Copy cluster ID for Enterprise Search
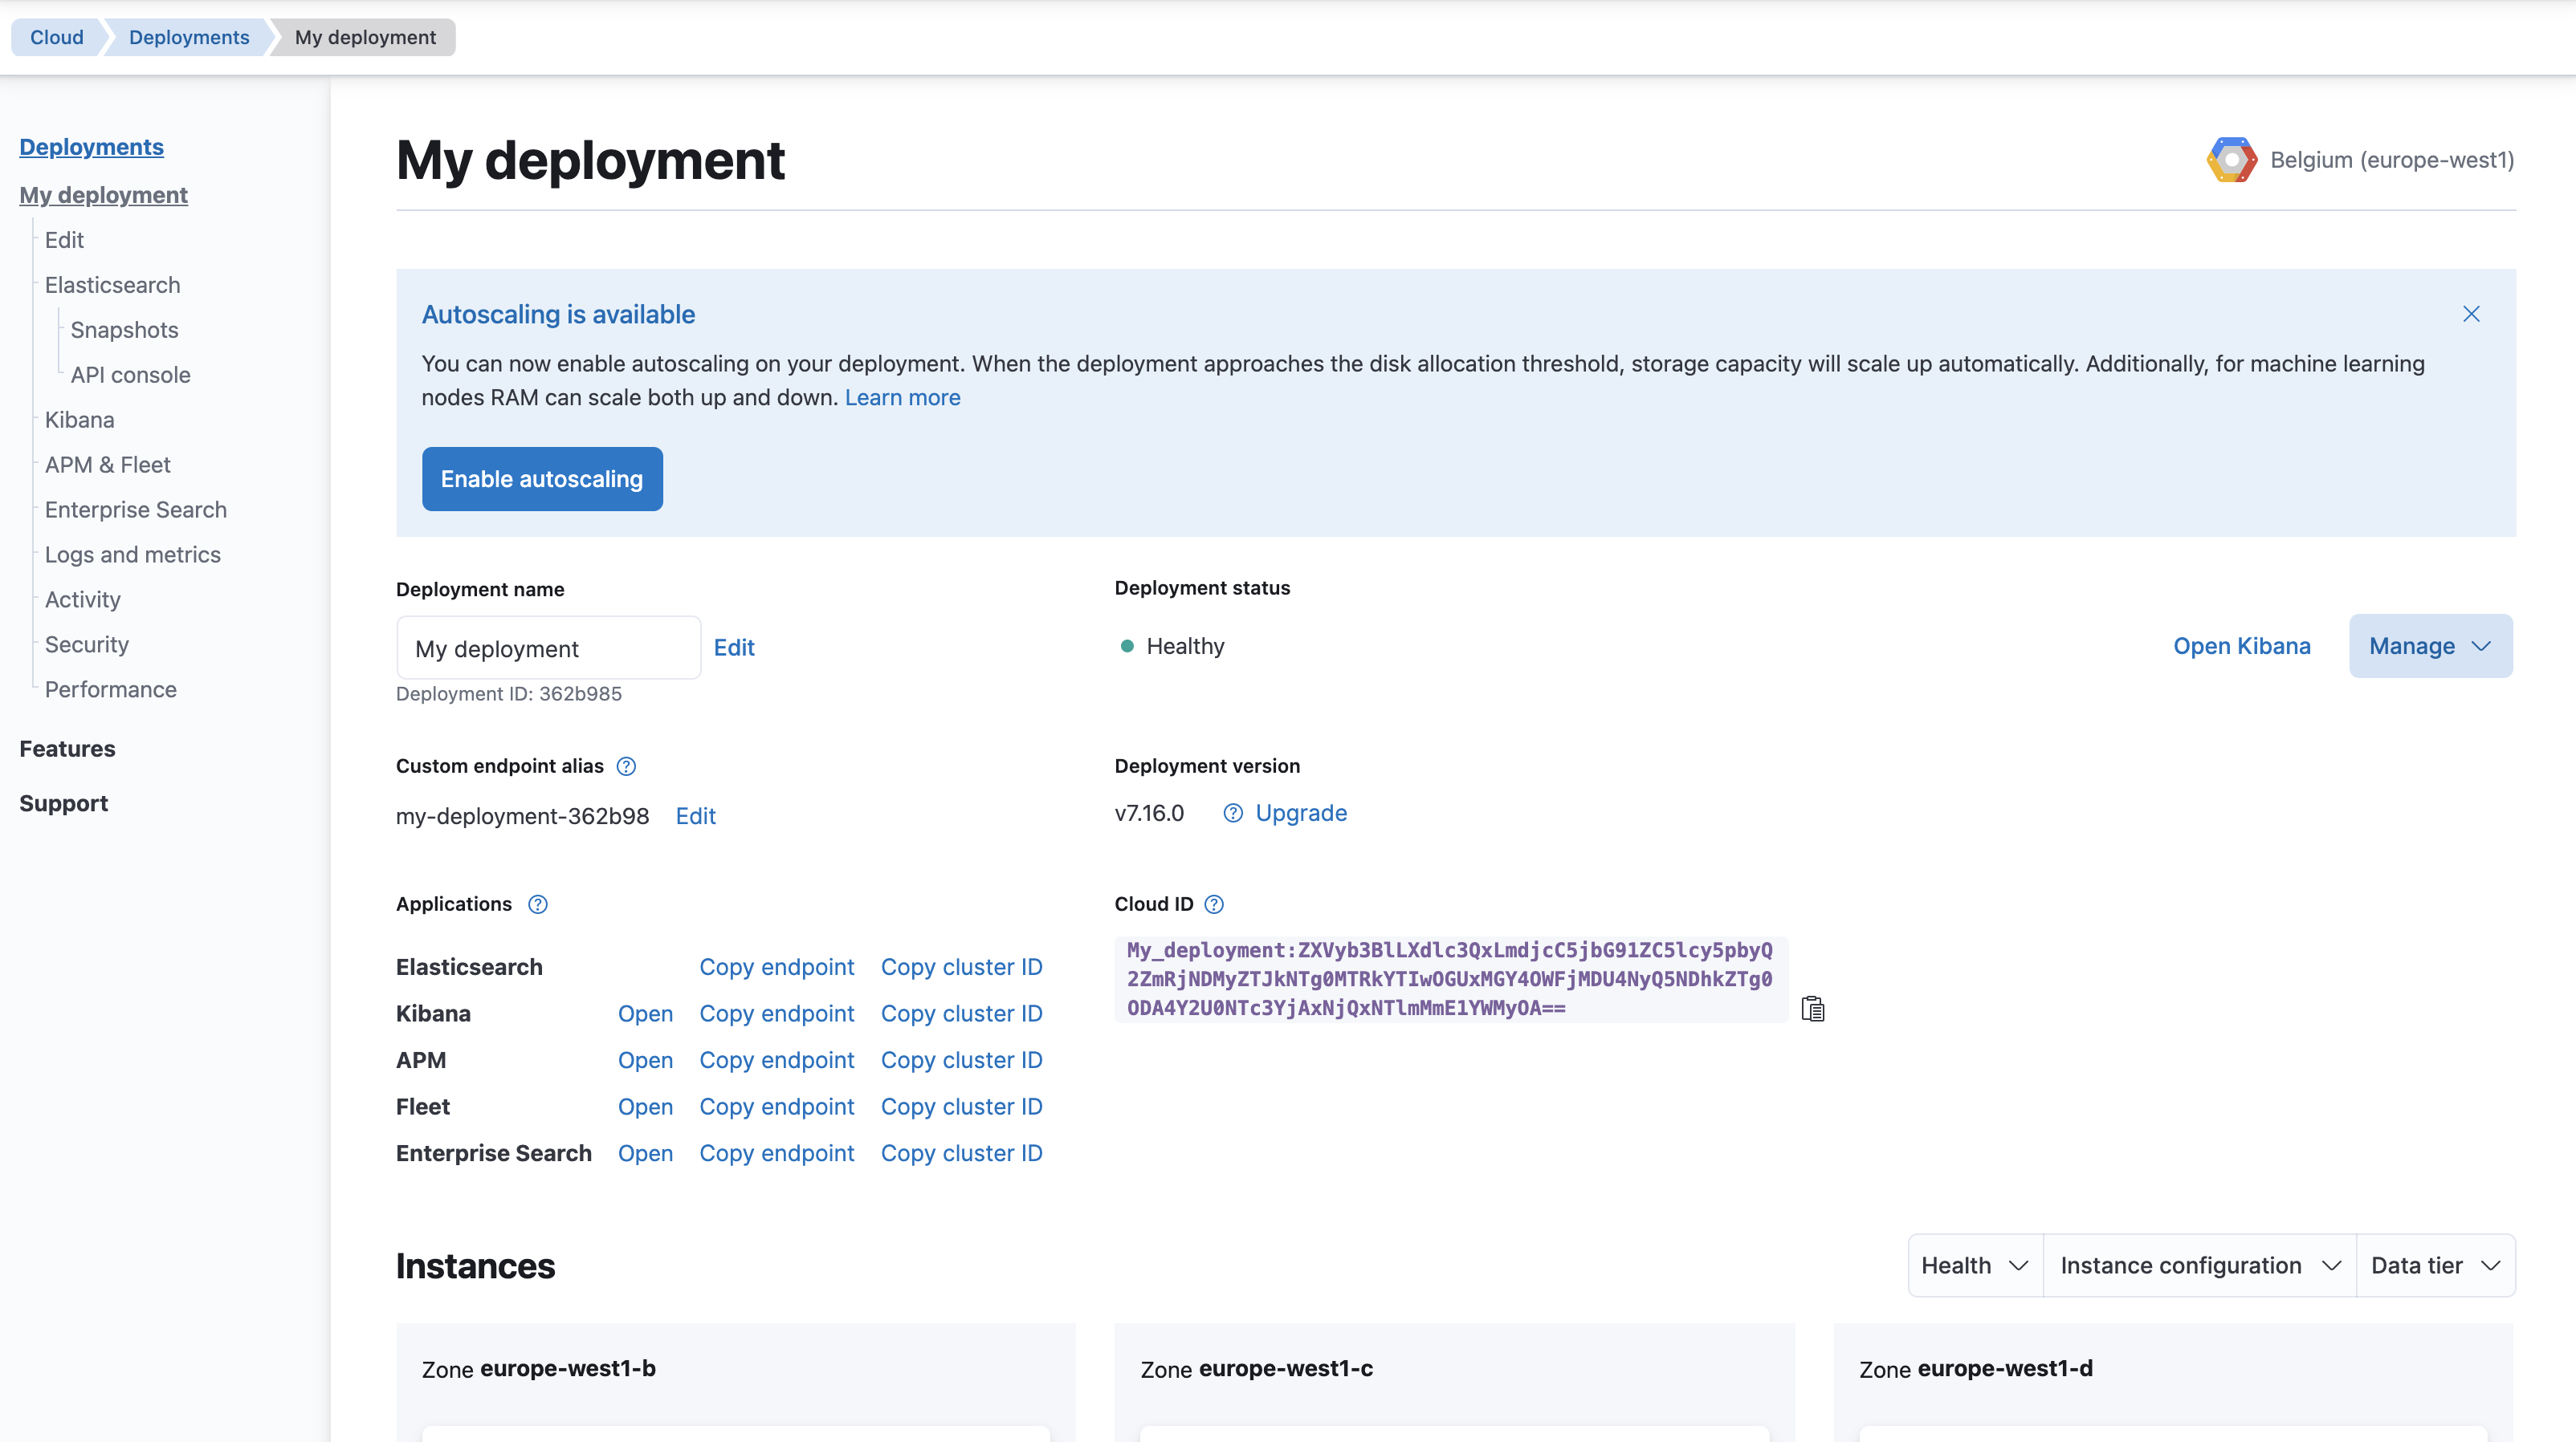Screen dimensions: 2576x1442 tap(961, 1153)
